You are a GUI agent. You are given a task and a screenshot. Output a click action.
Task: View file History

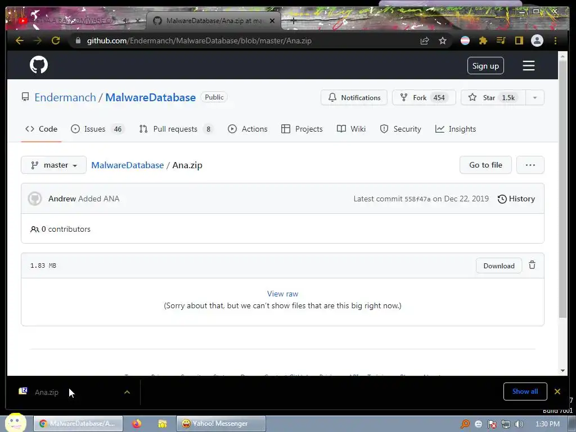click(516, 199)
